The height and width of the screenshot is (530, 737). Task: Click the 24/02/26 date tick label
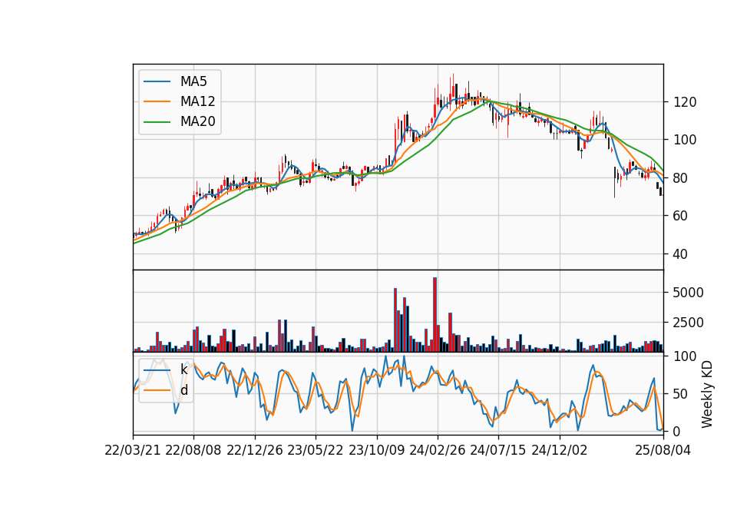(438, 450)
